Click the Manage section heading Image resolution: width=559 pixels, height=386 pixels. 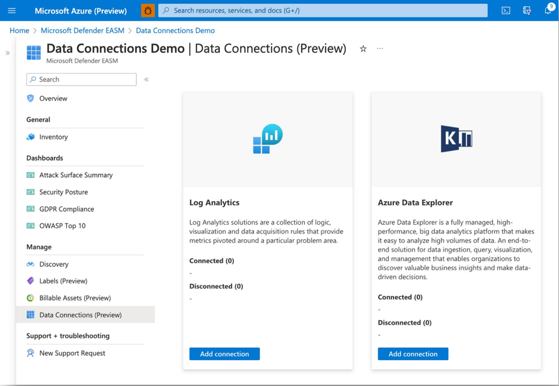point(39,247)
